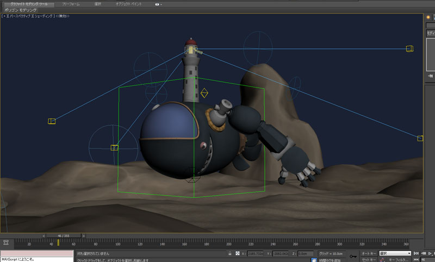Click the MAXScript listener input line
The image size is (435, 262).
[36, 259]
